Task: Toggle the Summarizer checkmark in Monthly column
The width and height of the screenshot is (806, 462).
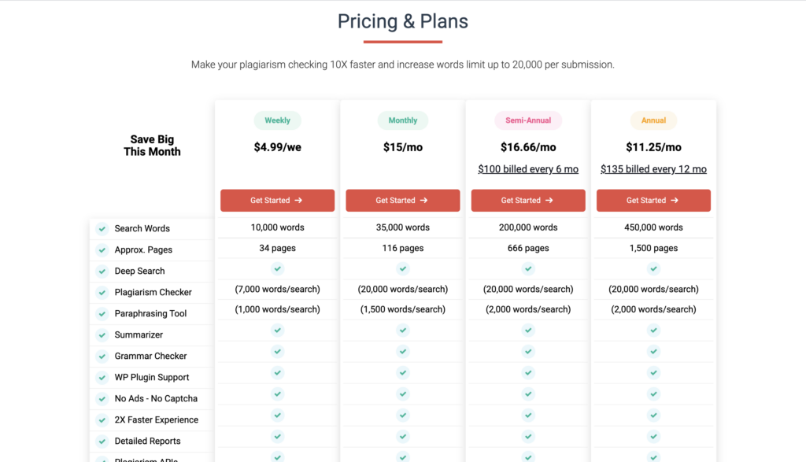Action: tap(402, 331)
